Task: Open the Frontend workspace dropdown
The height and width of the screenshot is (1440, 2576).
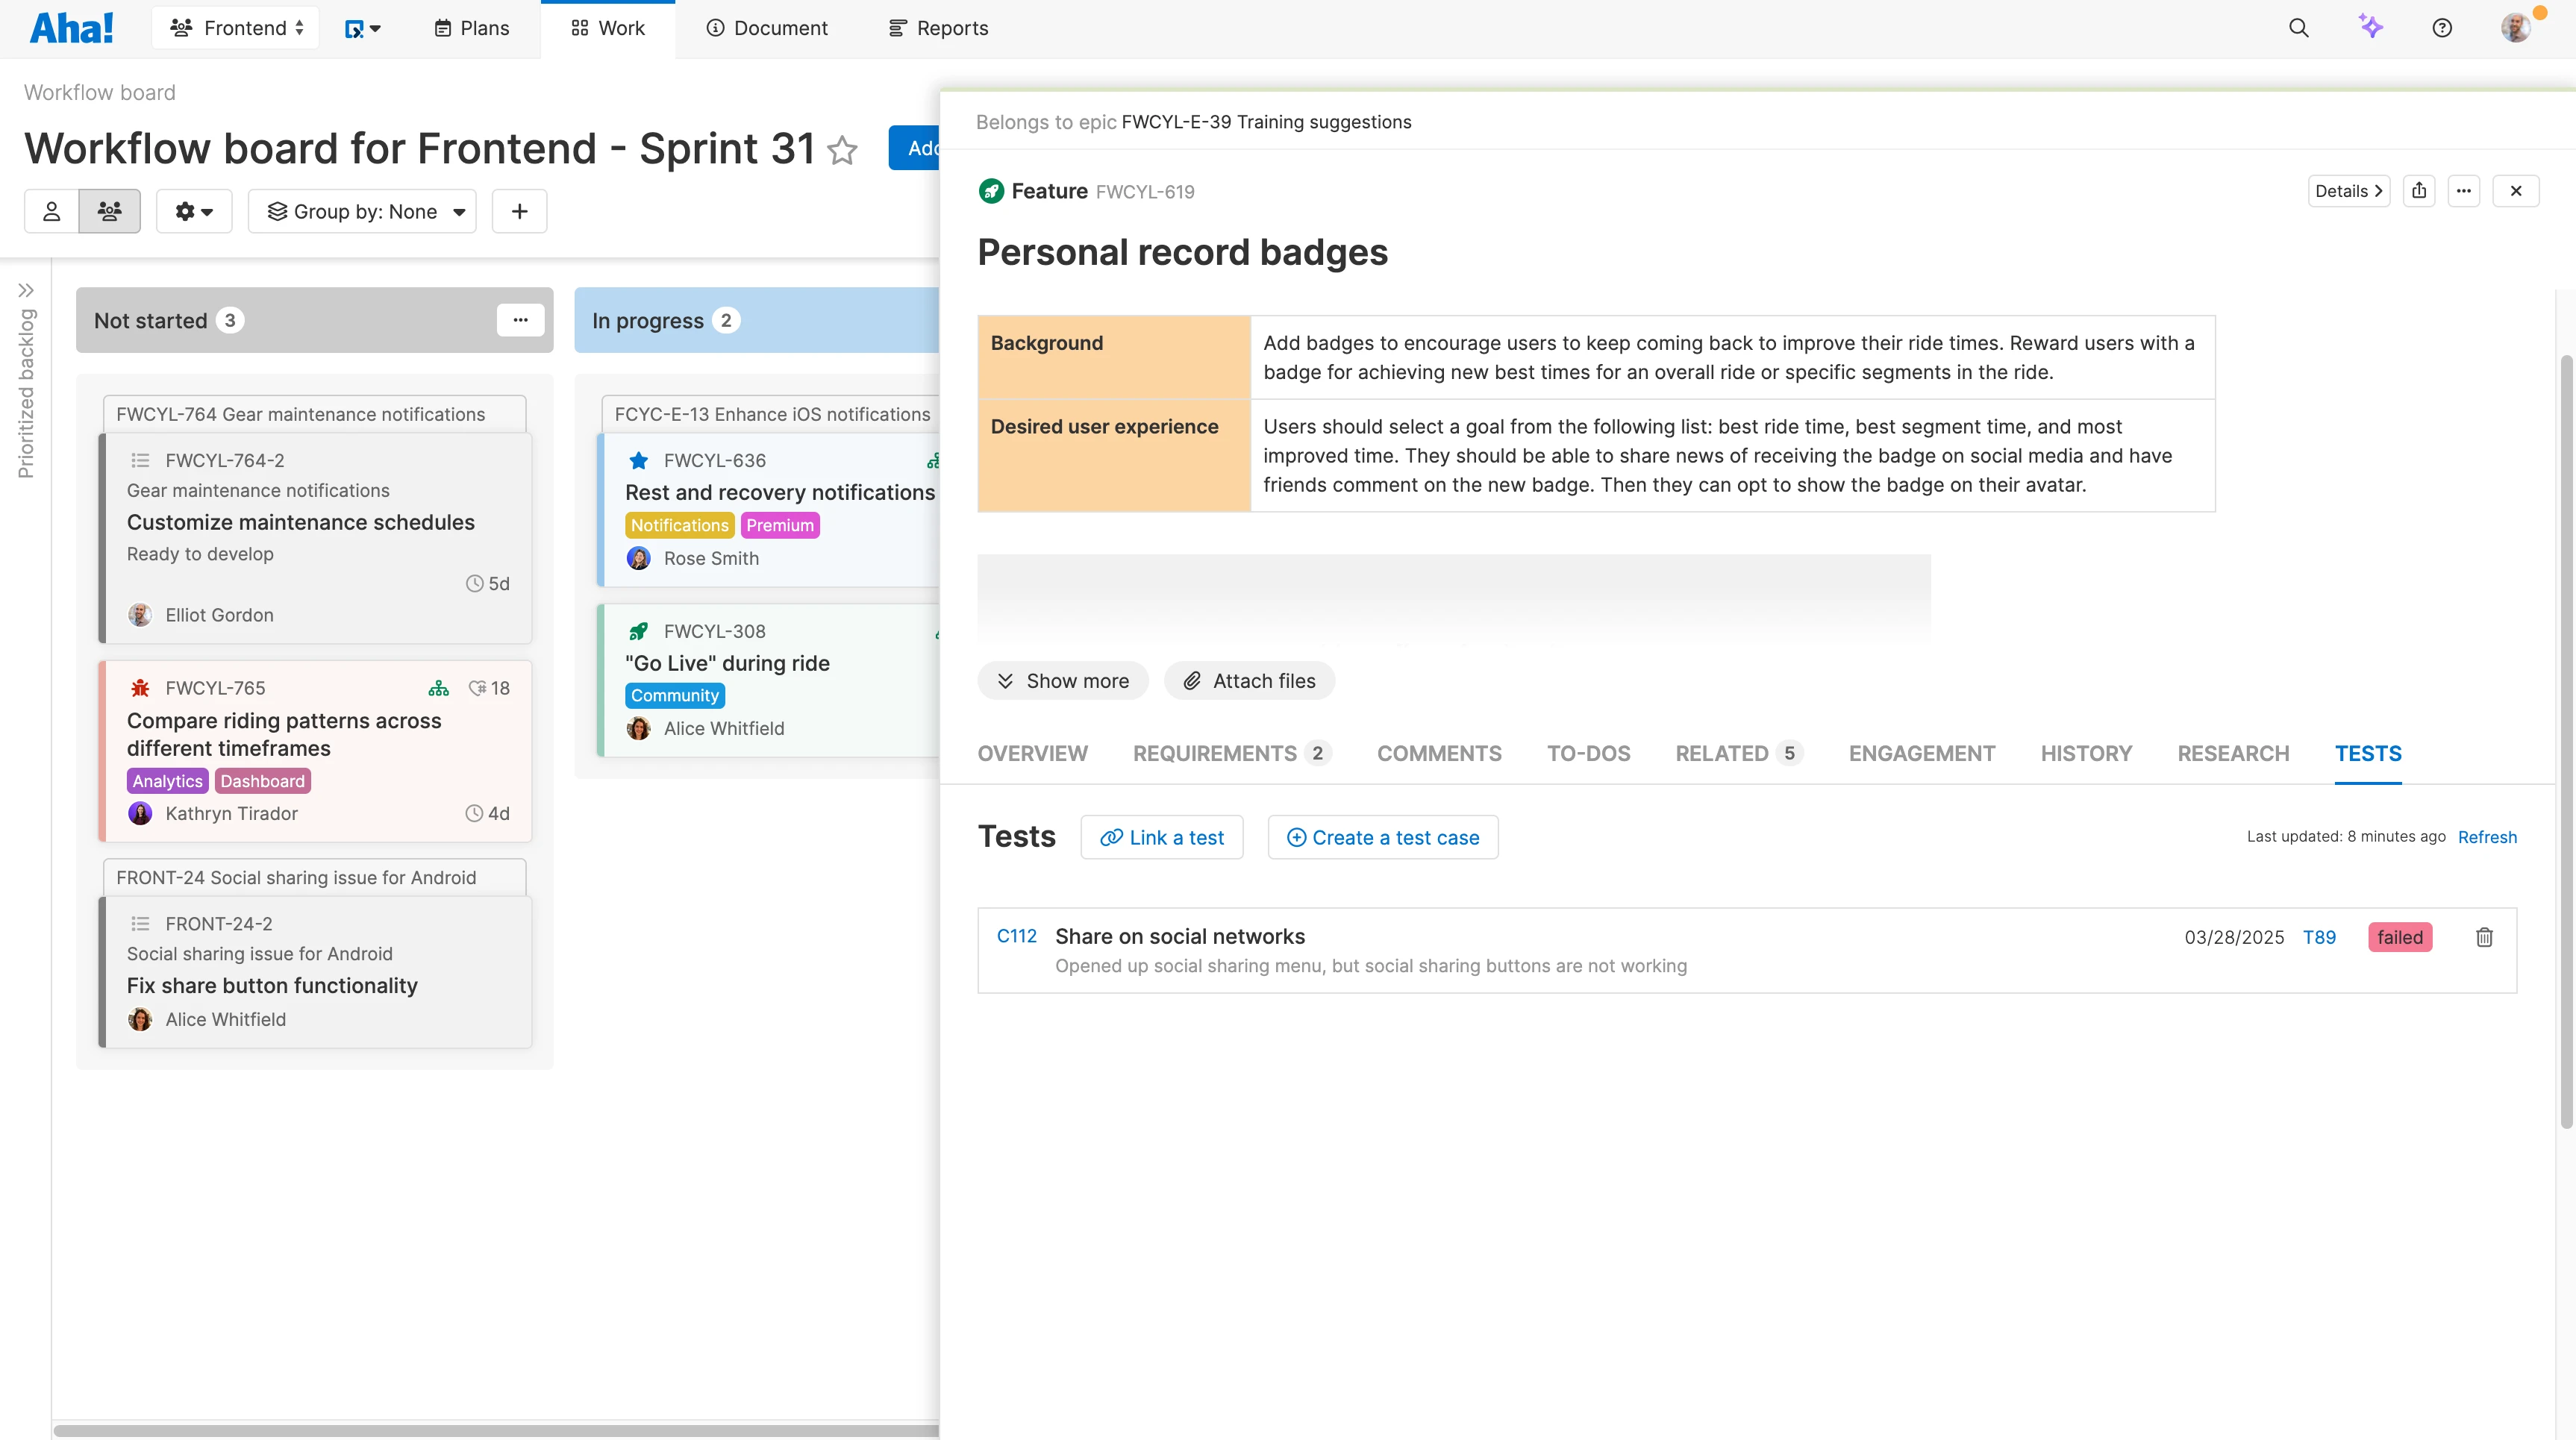Action: [x=235, y=27]
